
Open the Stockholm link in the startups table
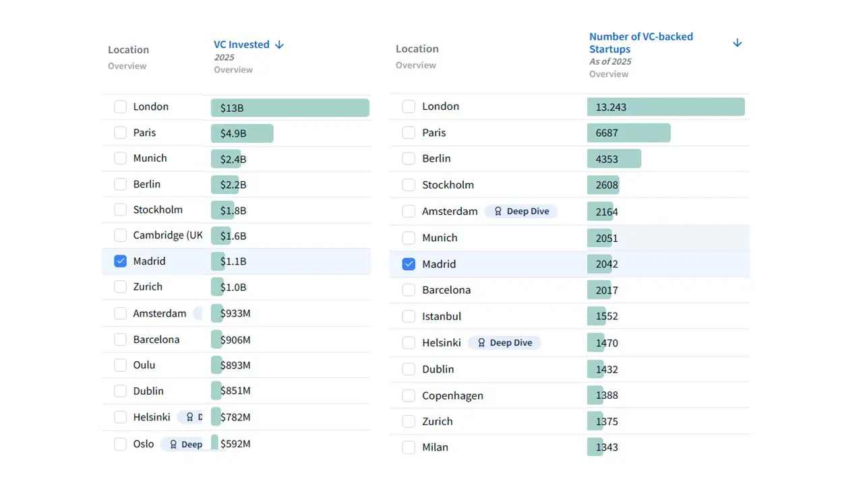pos(448,185)
